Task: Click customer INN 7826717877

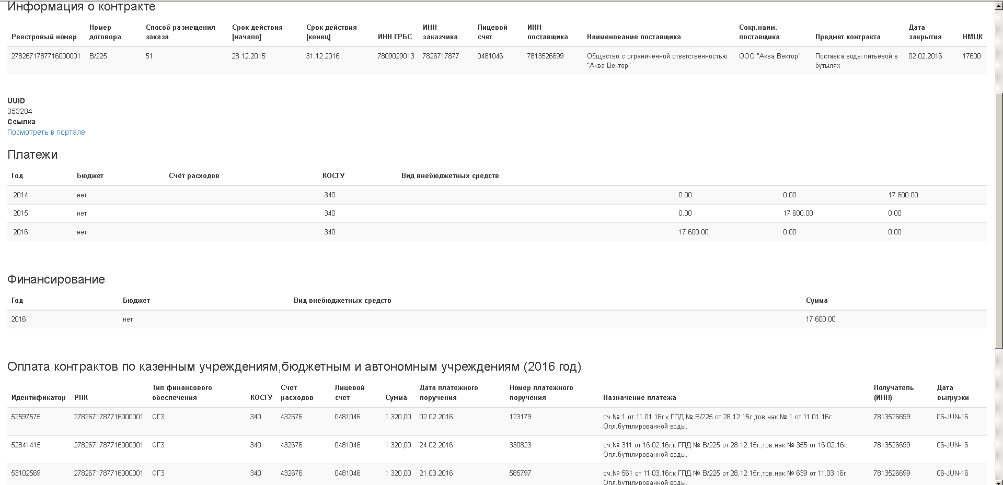Action: point(441,56)
